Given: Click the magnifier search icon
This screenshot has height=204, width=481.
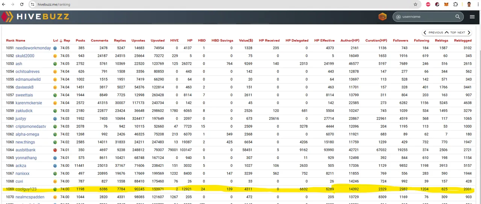Looking at the screenshot, I should [458, 17].
